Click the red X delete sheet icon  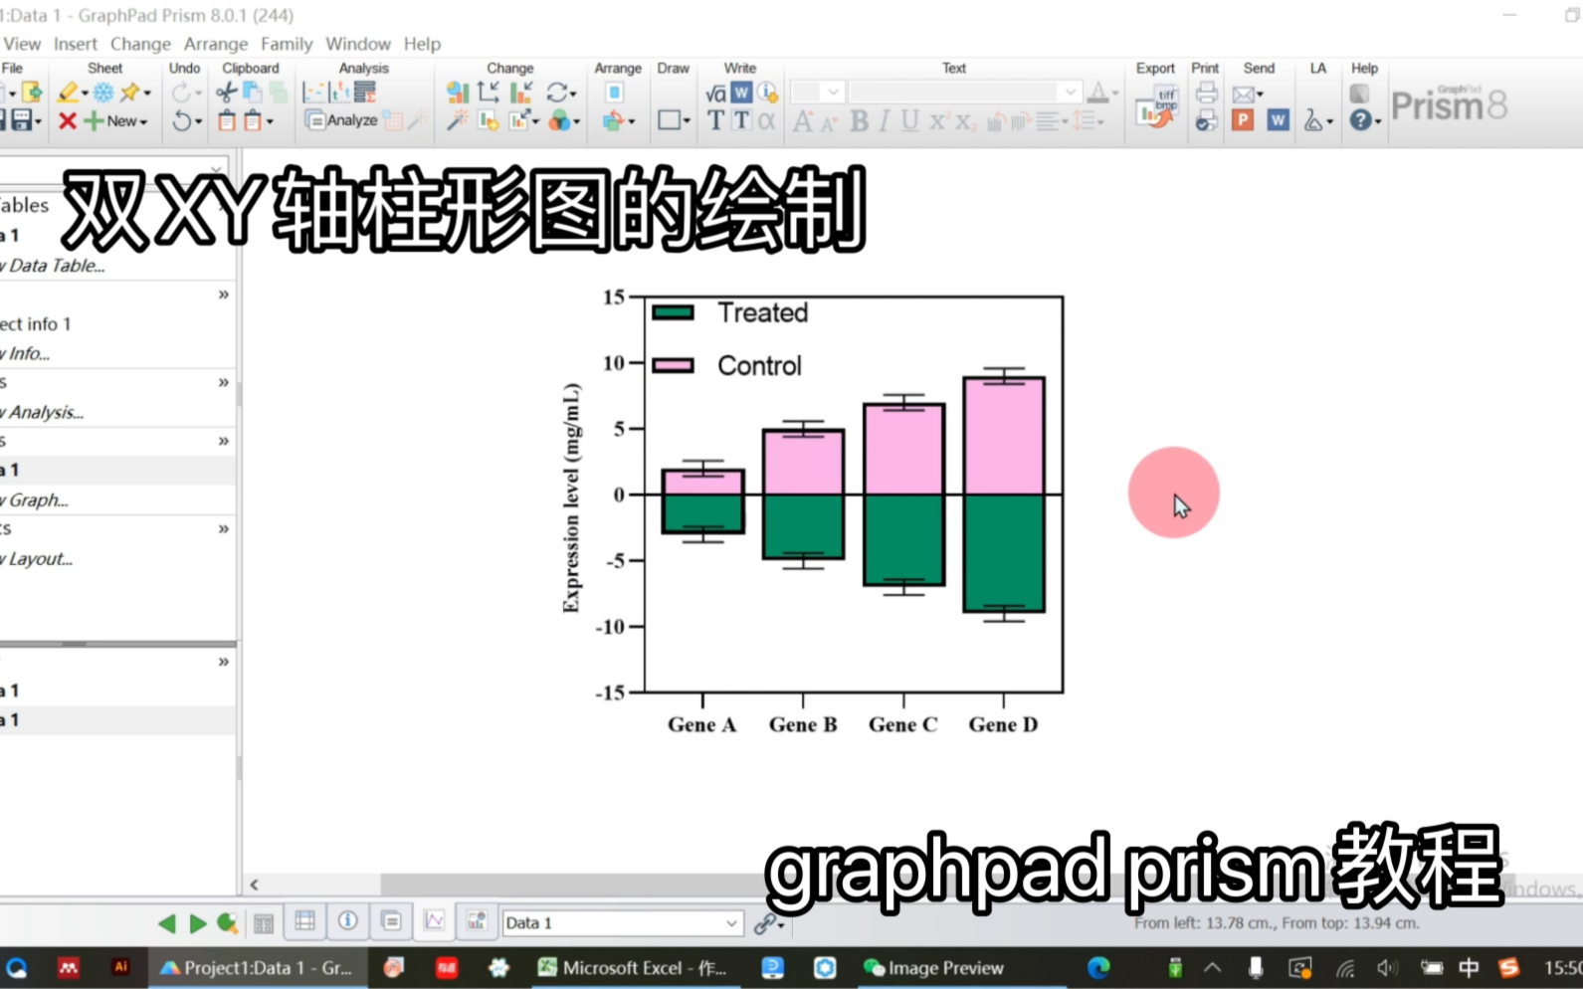click(67, 120)
